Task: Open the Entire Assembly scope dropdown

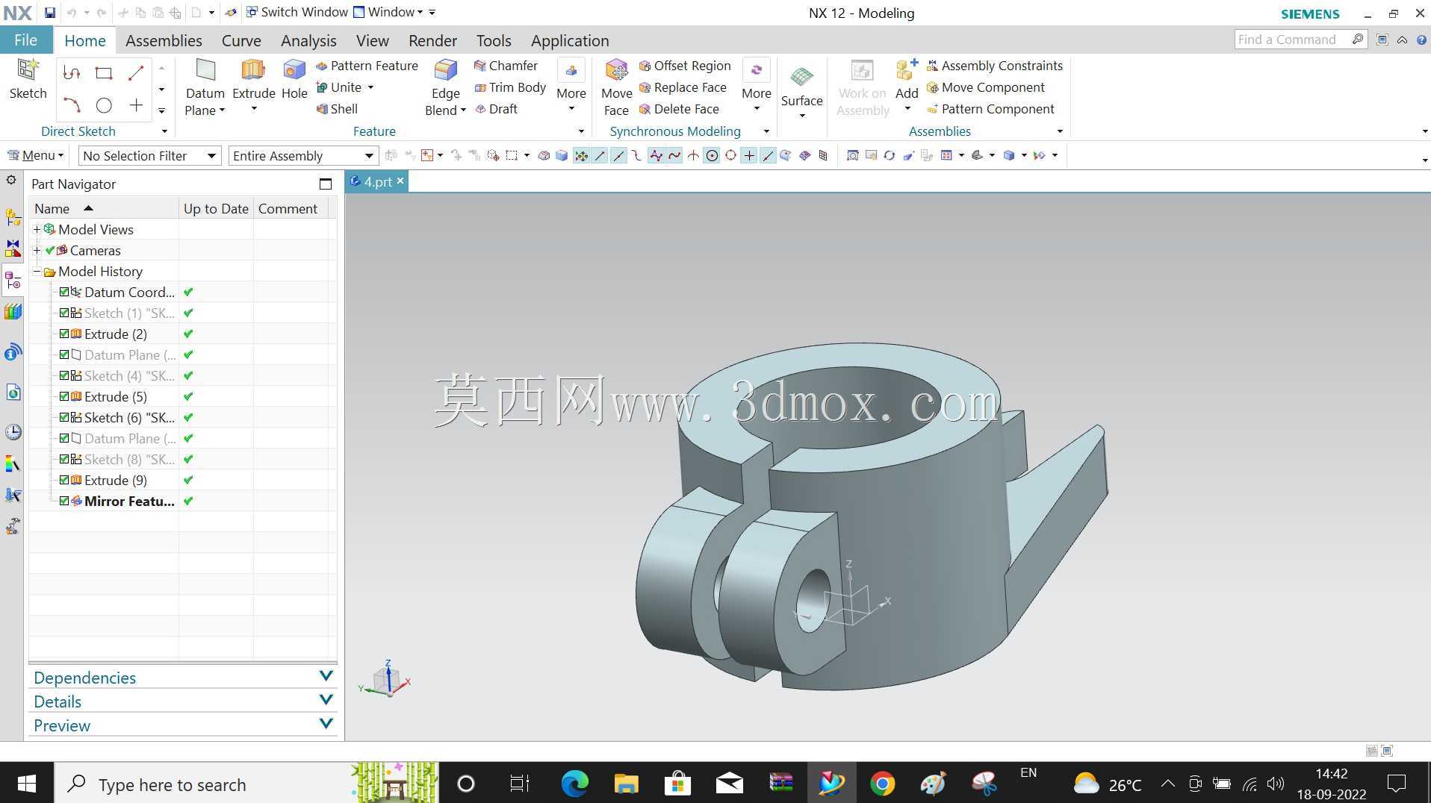Action: pyautogui.click(x=303, y=156)
